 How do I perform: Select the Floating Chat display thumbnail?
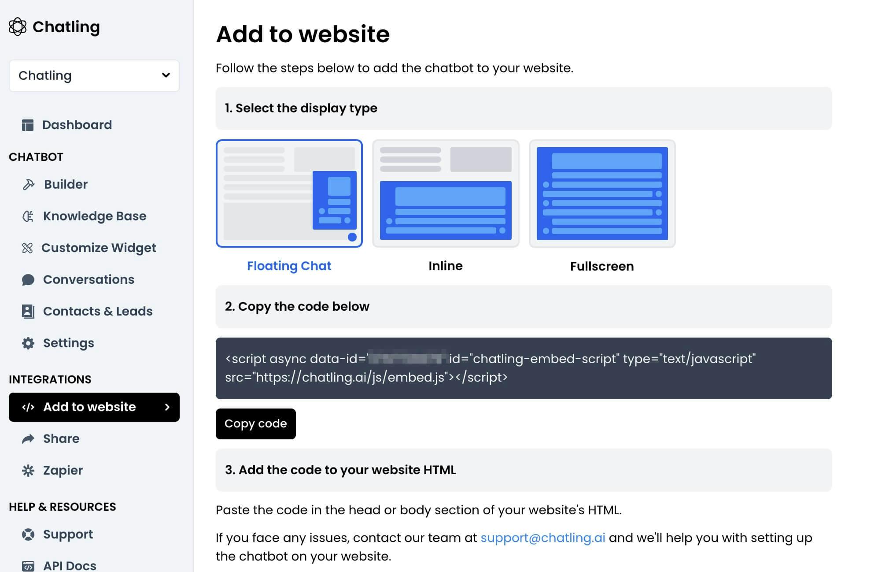pyautogui.click(x=289, y=193)
